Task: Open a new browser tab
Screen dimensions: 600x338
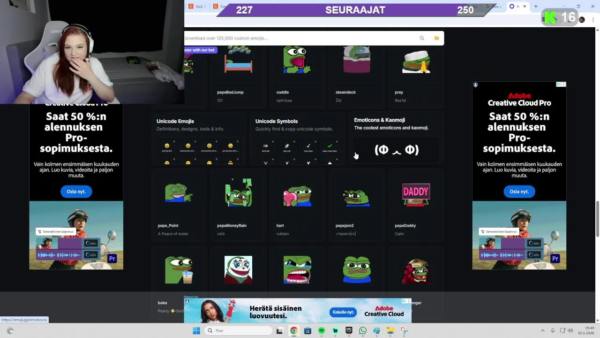Action: [536, 7]
